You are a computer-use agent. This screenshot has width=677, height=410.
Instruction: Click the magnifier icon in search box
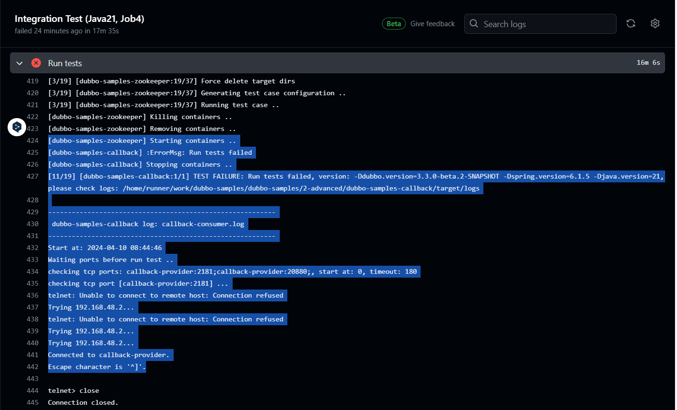[x=474, y=24]
